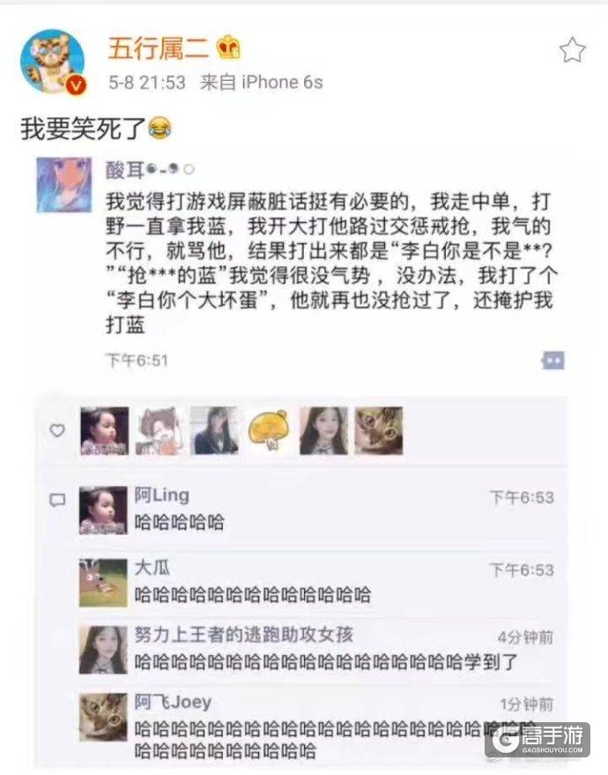Open the cat liker avatar
This screenshot has height=775, width=608.
point(378,431)
